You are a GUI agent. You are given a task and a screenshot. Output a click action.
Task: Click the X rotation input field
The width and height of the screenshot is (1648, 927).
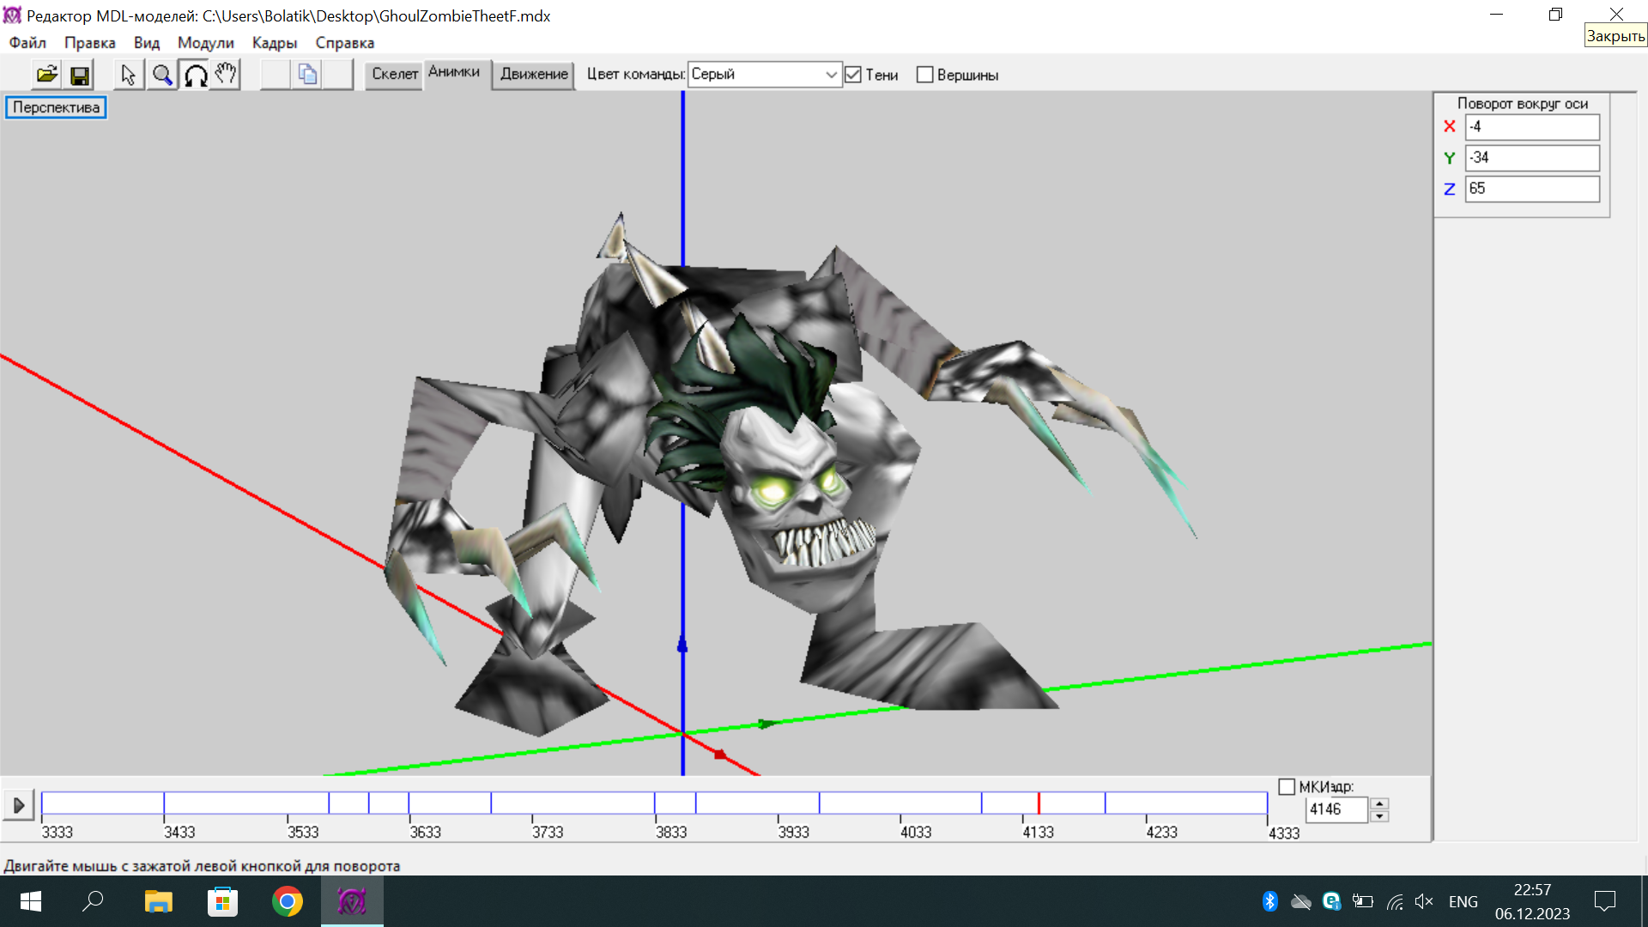click(x=1532, y=127)
